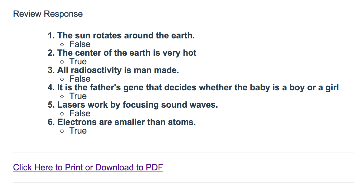Image resolution: width=354 pixels, height=185 pixels.
Task: Open the Print or Download to PDF link
Action: pos(88,167)
